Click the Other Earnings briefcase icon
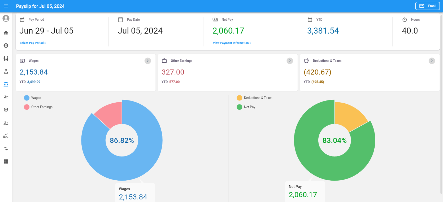443x202 pixels. click(x=164, y=61)
